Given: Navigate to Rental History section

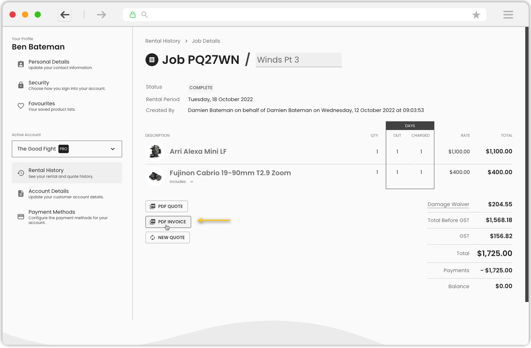Looking at the screenshot, I should tap(67, 173).
